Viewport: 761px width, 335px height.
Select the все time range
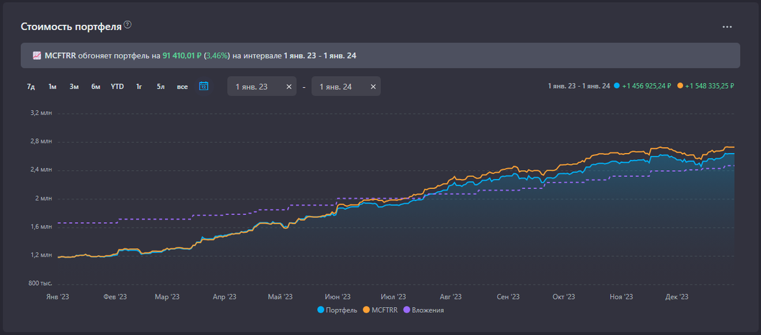(183, 87)
